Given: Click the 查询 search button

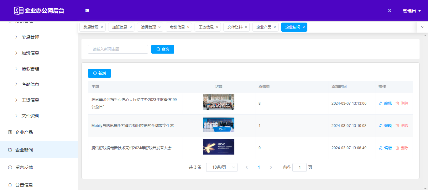Looking at the screenshot, I should pyautogui.click(x=163, y=49).
